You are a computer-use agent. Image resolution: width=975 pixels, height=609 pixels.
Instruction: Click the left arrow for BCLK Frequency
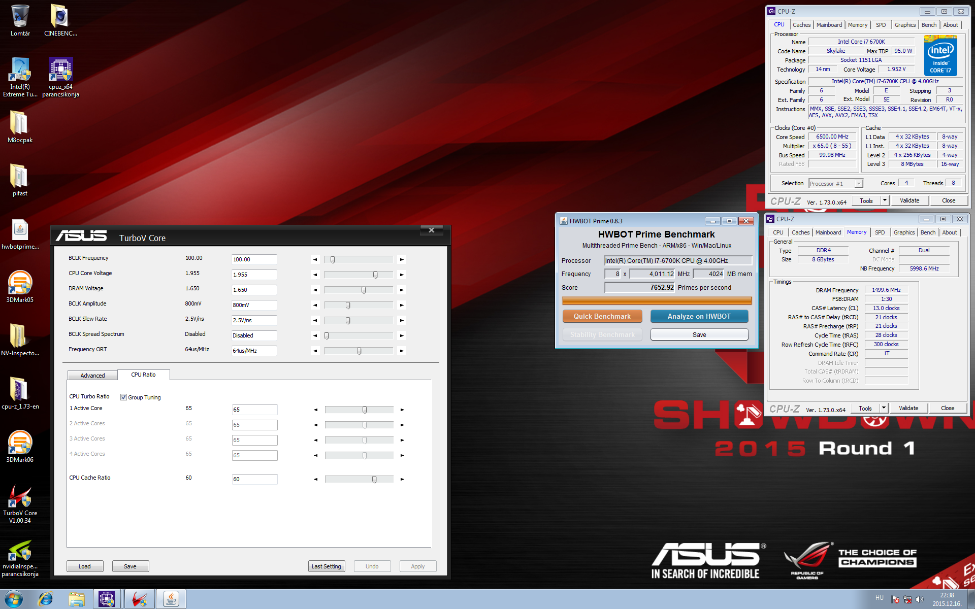point(315,259)
